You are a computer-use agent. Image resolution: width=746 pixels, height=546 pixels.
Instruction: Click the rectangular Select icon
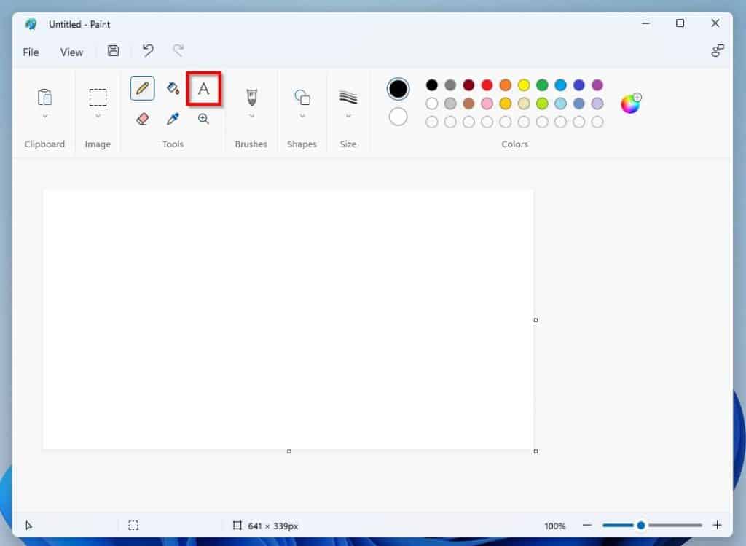(98, 97)
